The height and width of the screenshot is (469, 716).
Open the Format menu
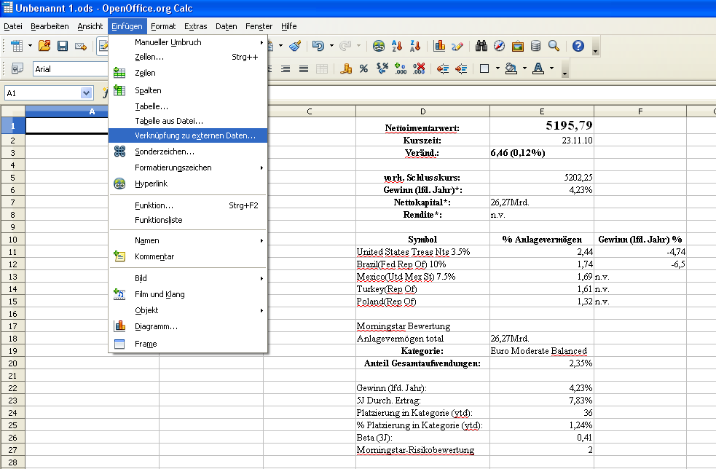(163, 26)
